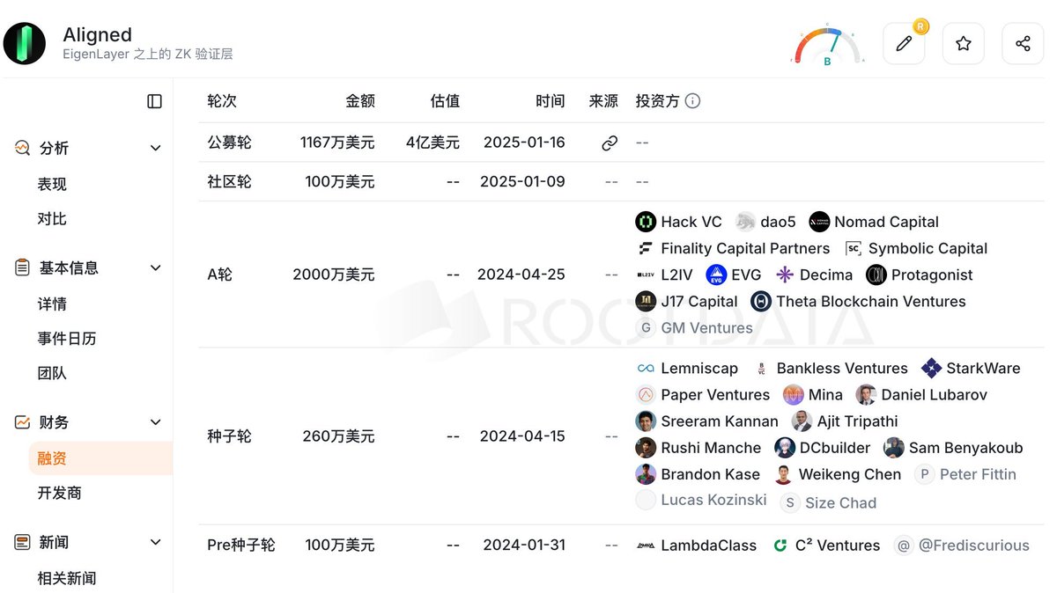Click the A轮 round label

coord(219,275)
